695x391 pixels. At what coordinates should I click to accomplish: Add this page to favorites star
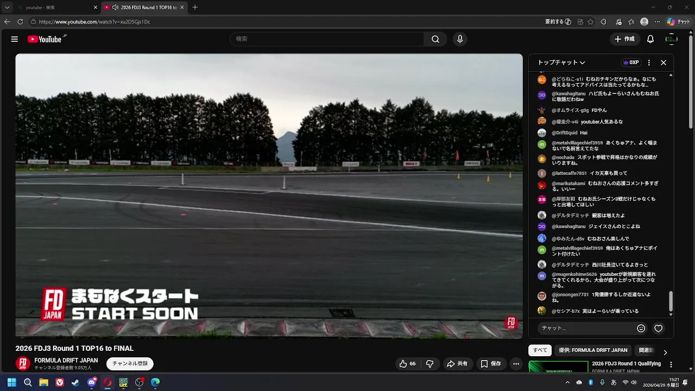pyautogui.click(x=591, y=22)
